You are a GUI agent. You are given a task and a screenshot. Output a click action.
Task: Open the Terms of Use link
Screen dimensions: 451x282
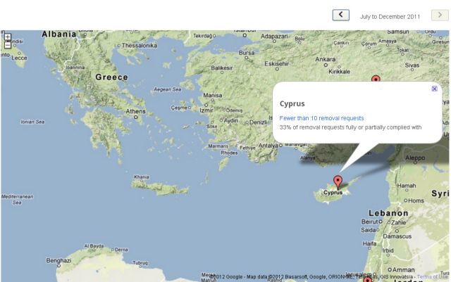(432, 277)
